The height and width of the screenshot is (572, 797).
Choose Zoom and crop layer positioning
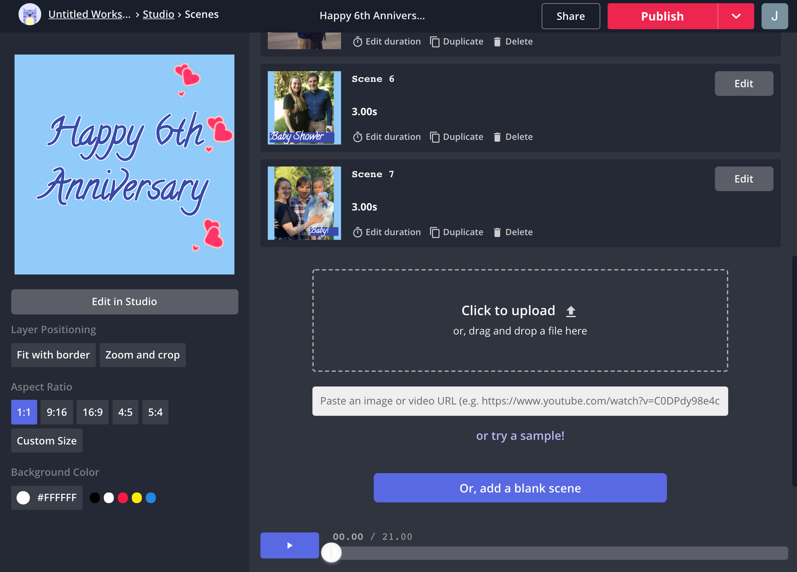[142, 355]
